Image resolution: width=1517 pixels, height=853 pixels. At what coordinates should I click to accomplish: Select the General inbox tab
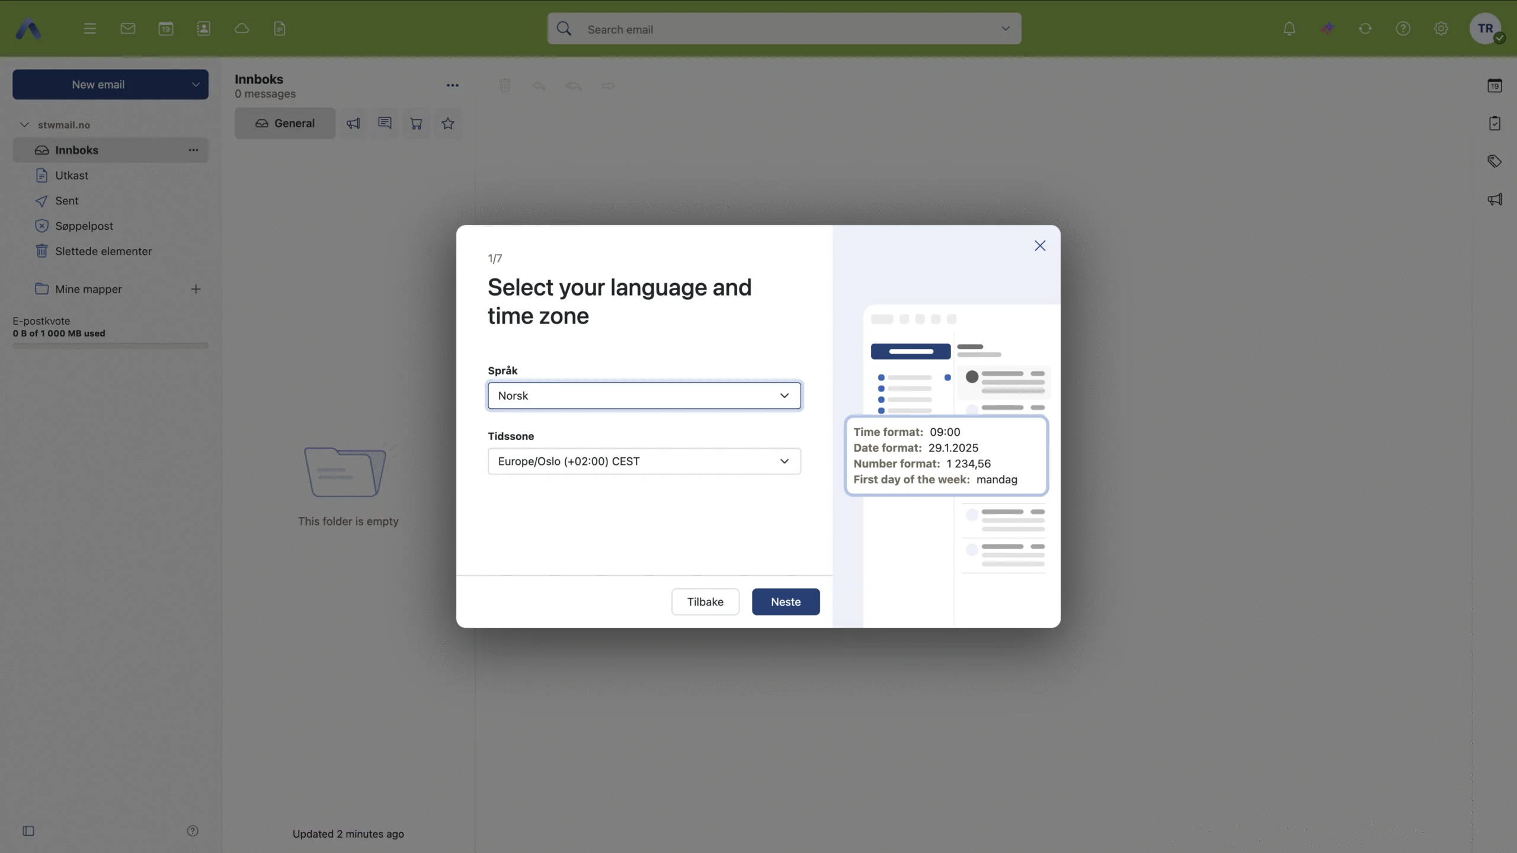pyautogui.click(x=285, y=123)
